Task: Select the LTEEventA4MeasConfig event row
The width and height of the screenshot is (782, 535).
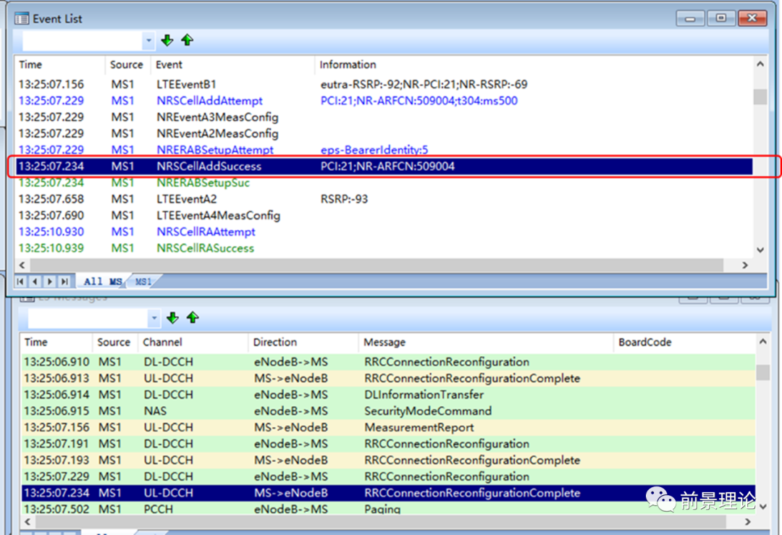Action: [384, 216]
